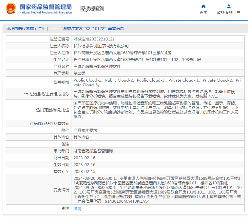
Task: Open the 产品技术要求 attachment
Action: [x=86, y=131]
